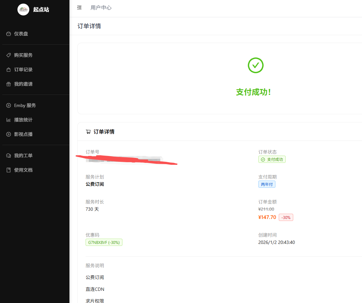Click the 起点站 site logo avatar
The width and height of the screenshot is (362, 303).
(23, 10)
